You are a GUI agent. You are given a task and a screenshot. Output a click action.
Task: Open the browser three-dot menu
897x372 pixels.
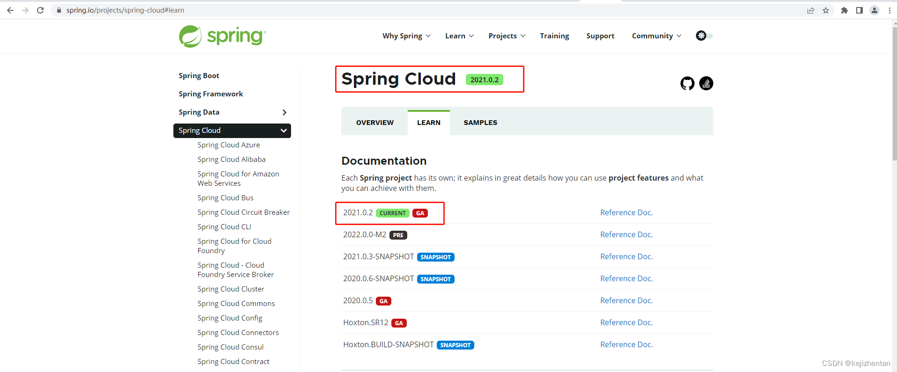coord(890,10)
